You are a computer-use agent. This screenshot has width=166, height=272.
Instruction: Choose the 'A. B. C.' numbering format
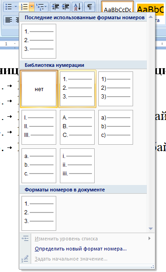[77, 127]
